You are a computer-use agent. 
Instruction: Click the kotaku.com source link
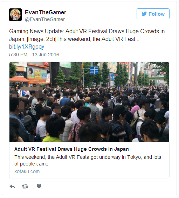pyautogui.click(x=27, y=171)
